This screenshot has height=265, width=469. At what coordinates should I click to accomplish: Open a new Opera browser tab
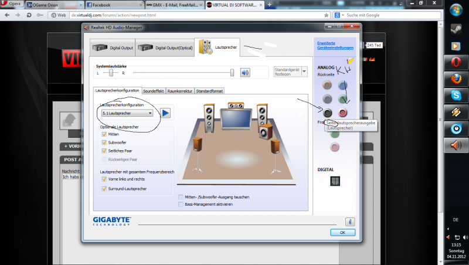tap(269, 5)
